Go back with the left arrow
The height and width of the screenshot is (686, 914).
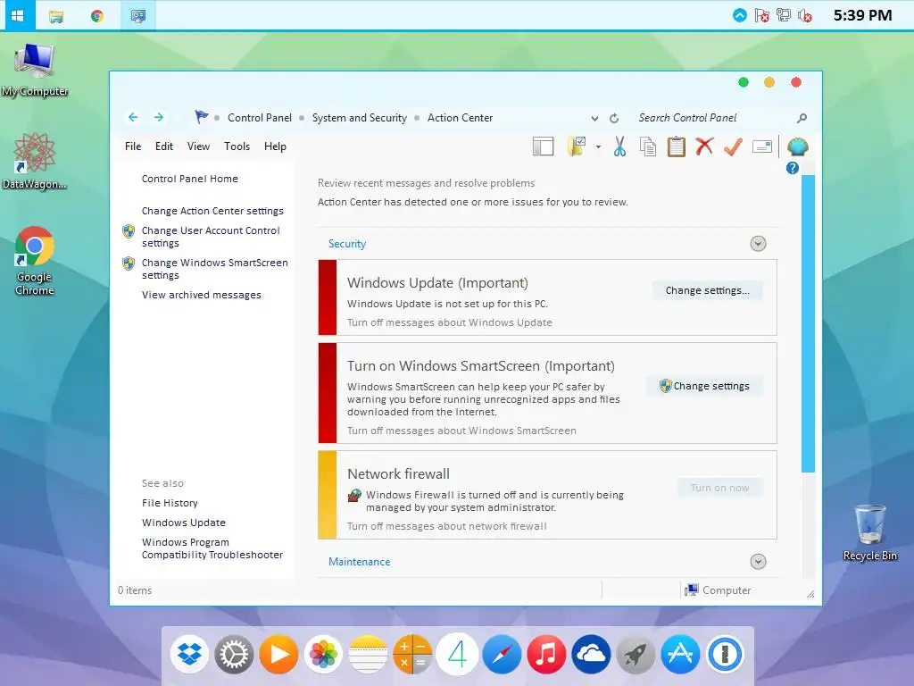tap(133, 117)
